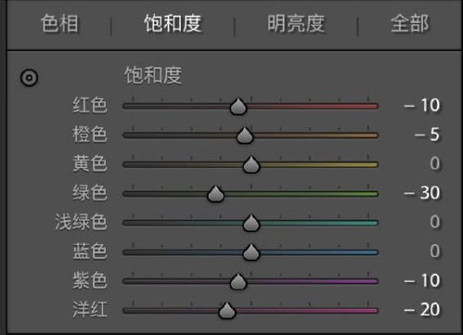Select the 红色 value field showing -10
The height and width of the screenshot is (335, 463).
tap(421, 106)
